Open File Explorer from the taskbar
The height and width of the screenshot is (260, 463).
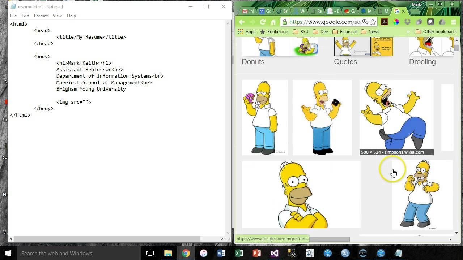(x=168, y=253)
